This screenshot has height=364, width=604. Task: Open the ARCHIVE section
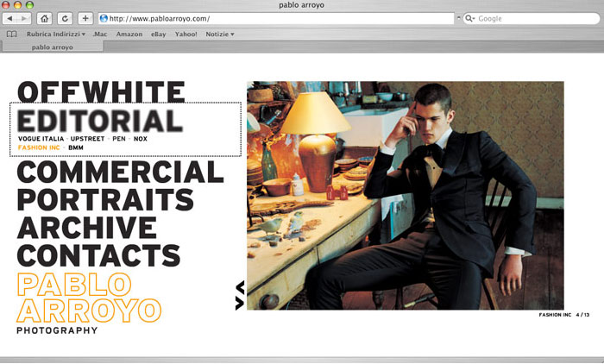[x=87, y=228]
